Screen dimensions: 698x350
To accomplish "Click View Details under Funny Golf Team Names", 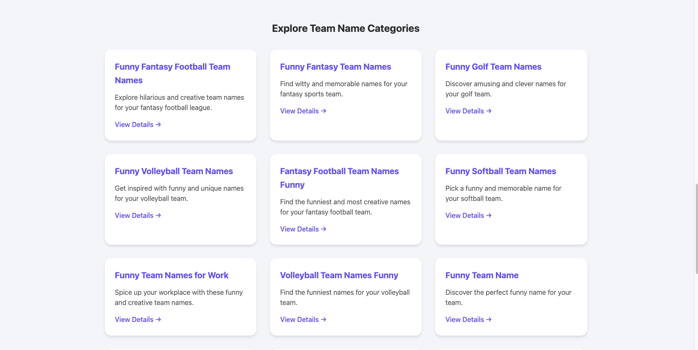I will (x=468, y=111).
